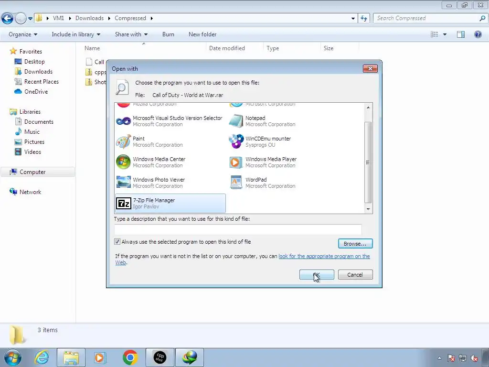Click the Browse... button
489x367 pixels.
(x=355, y=243)
